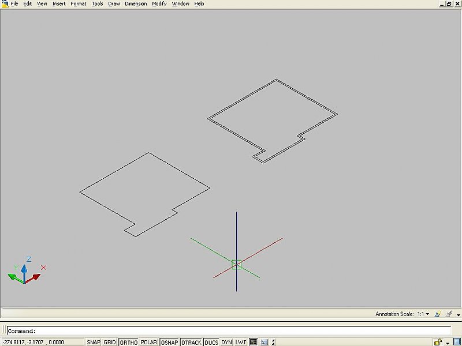Click the annotation visibility icon

point(438,314)
